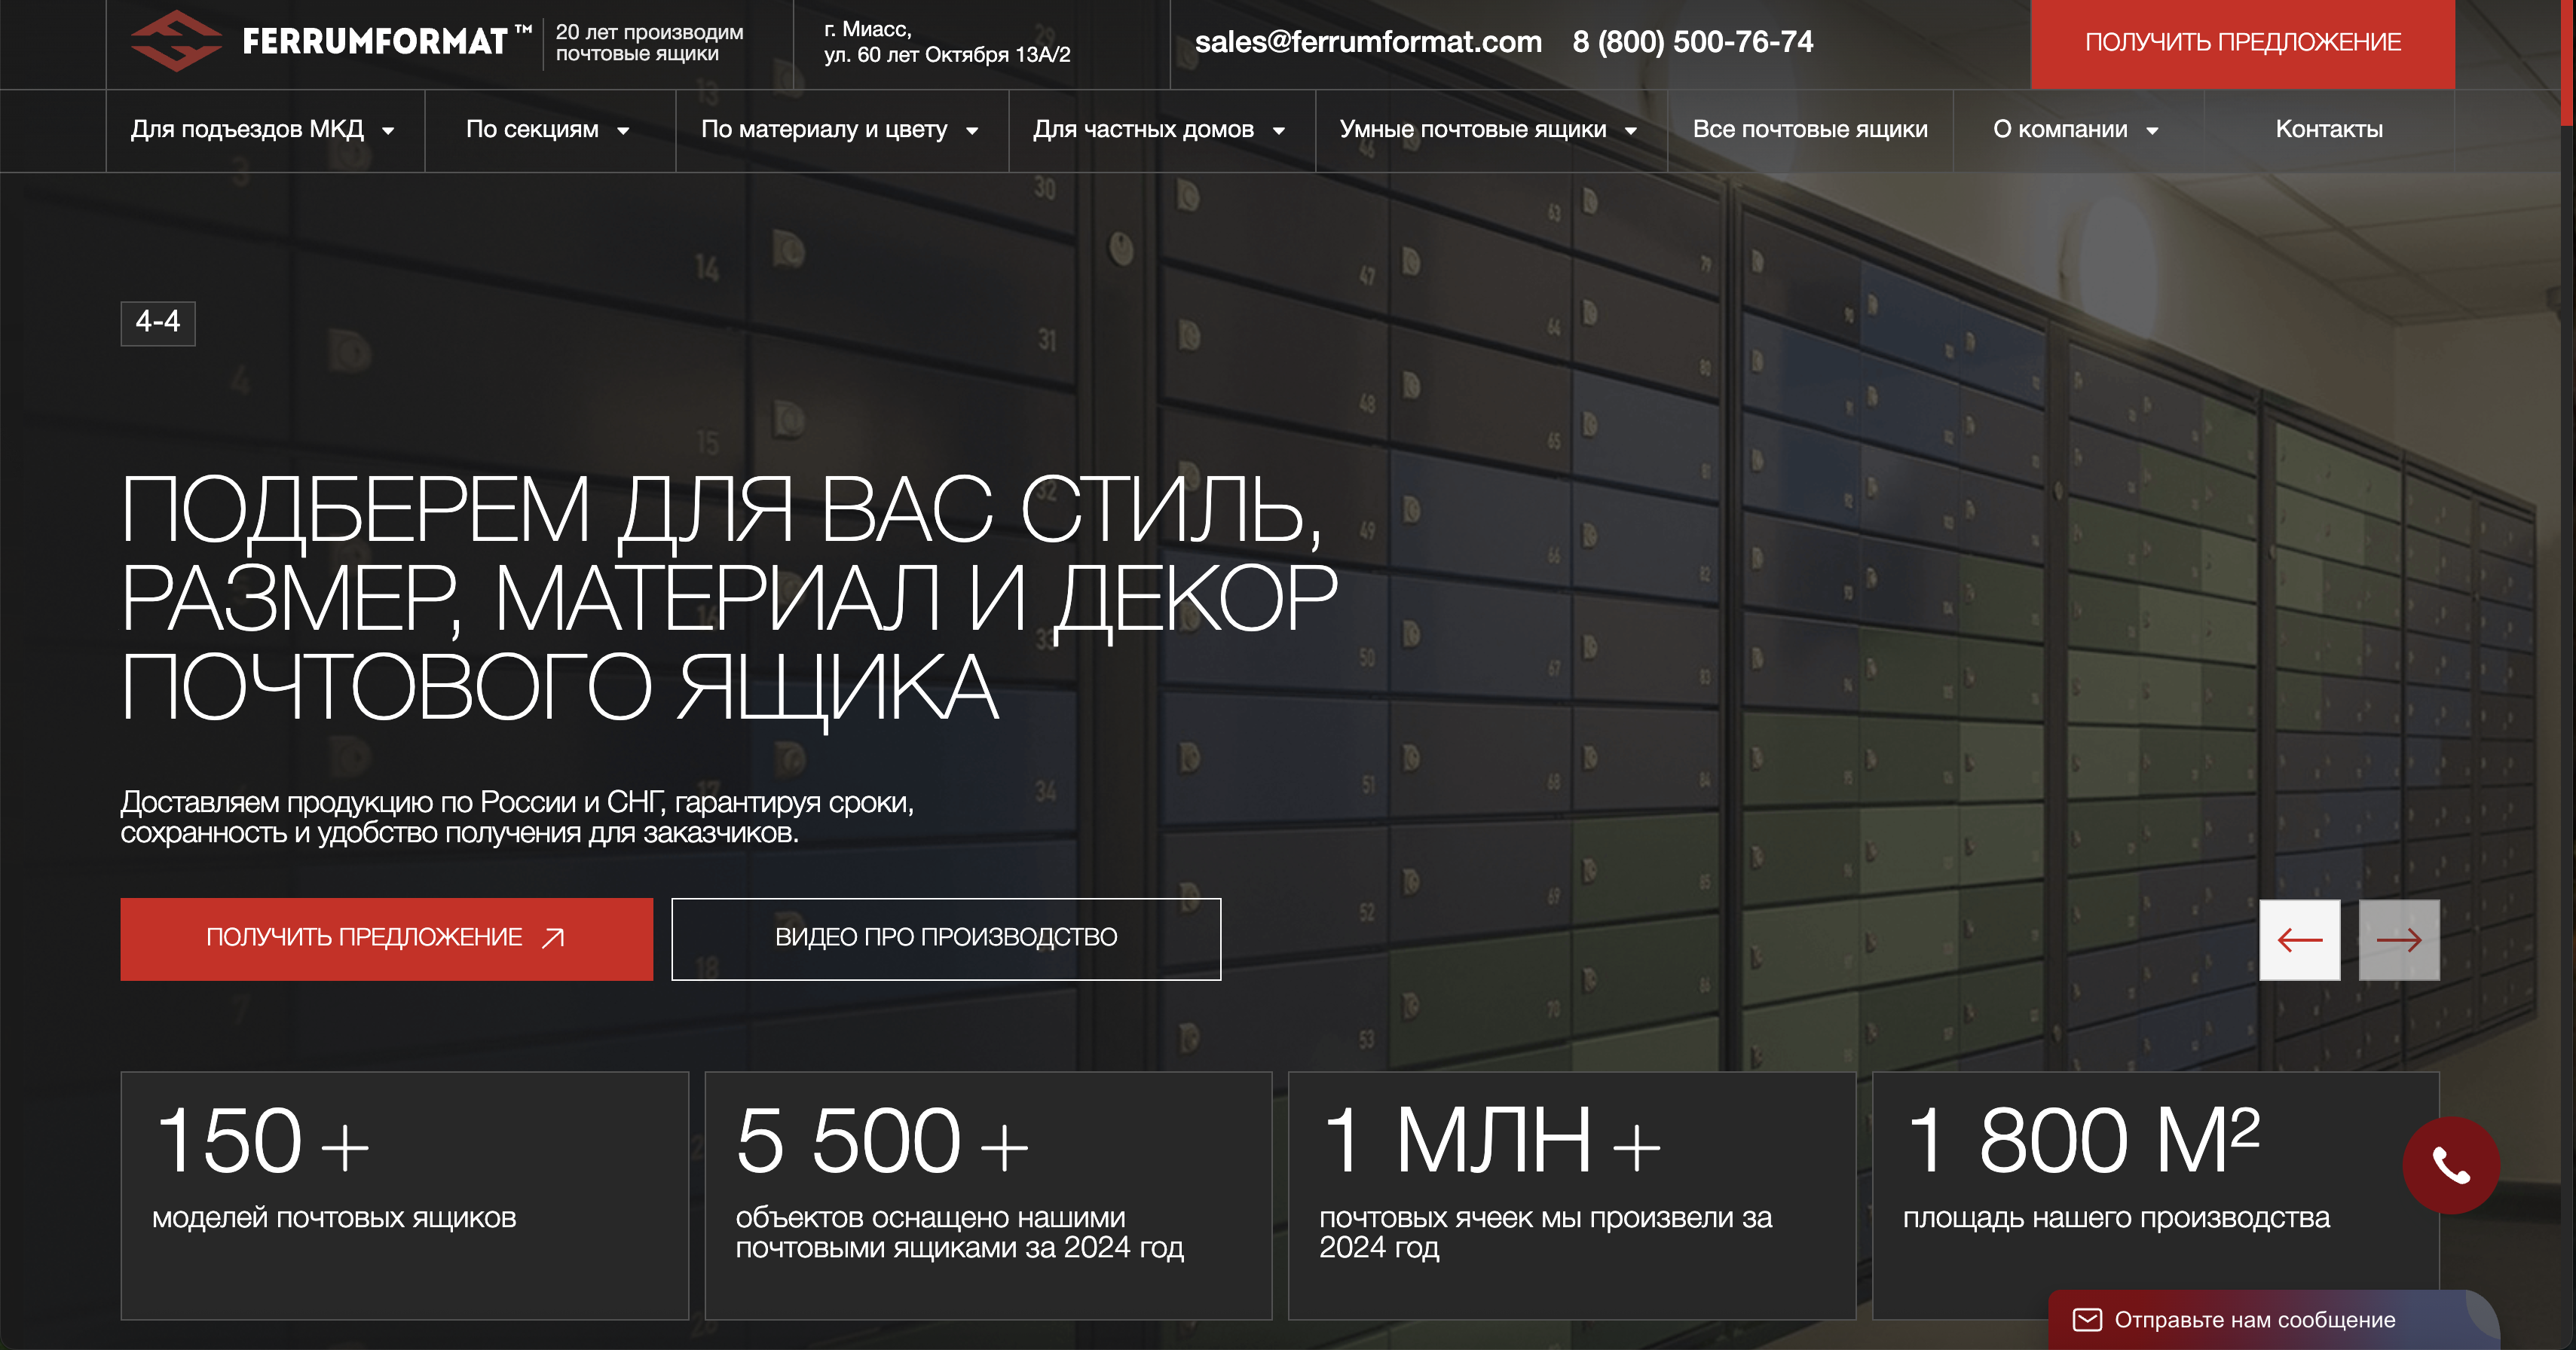Click the red phone call floating button
This screenshot has width=2576, height=1350.
[2450, 1165]
